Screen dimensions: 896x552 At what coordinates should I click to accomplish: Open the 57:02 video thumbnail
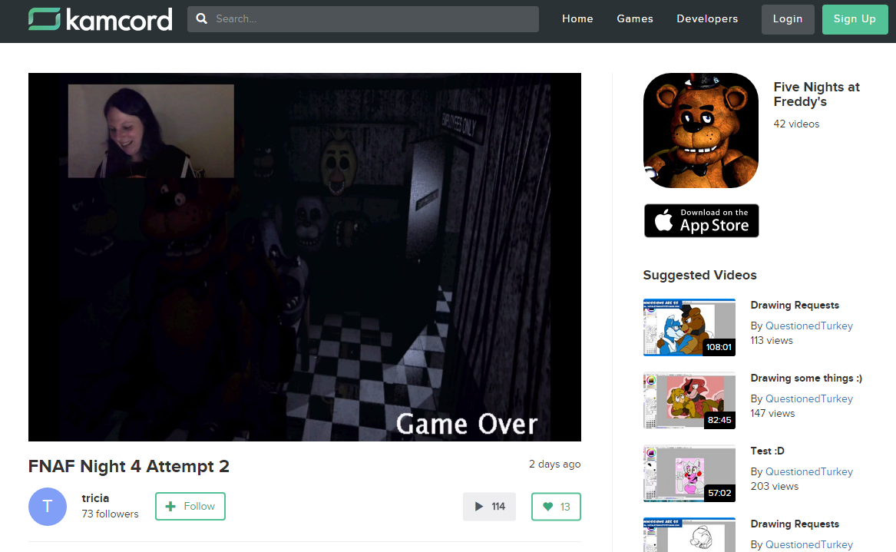[x=689, y=474]
